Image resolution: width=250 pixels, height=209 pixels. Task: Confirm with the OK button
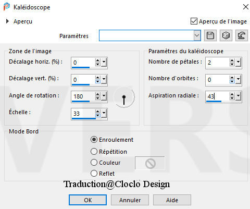87,200
